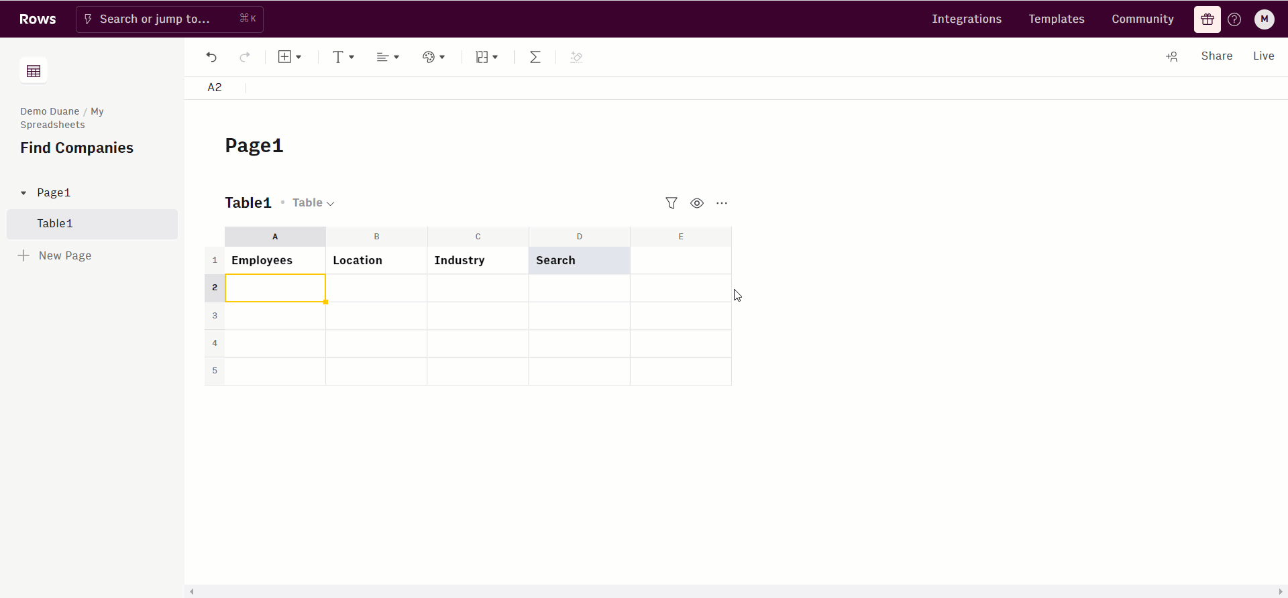This screenshot has width=1288, height=598.
Task: Open the Demo Duane breadcrumb link
Action: [x=50, y=111]
